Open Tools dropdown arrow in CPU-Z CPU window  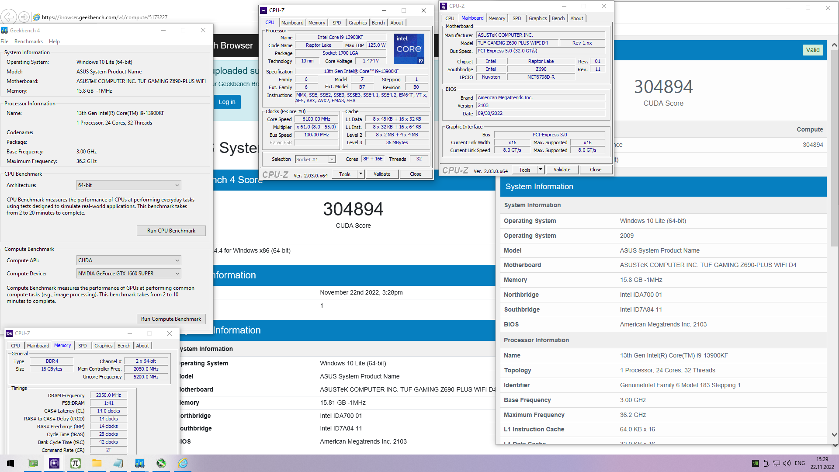click(x=361, y=174)
